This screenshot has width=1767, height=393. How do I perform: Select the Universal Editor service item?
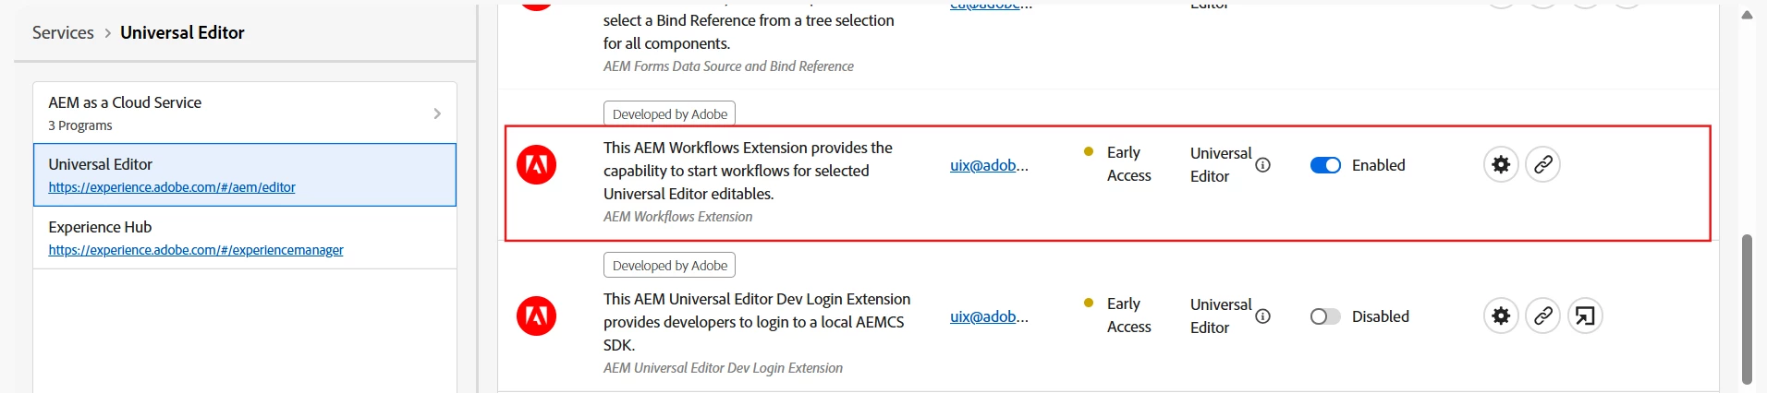coord(245,174)
